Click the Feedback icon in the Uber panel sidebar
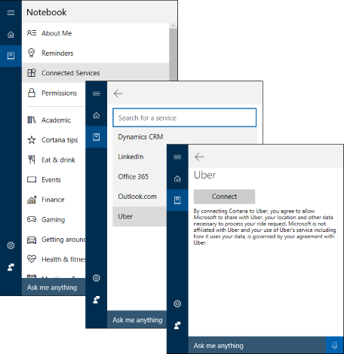The image size is (344, 354). [177, 325]
